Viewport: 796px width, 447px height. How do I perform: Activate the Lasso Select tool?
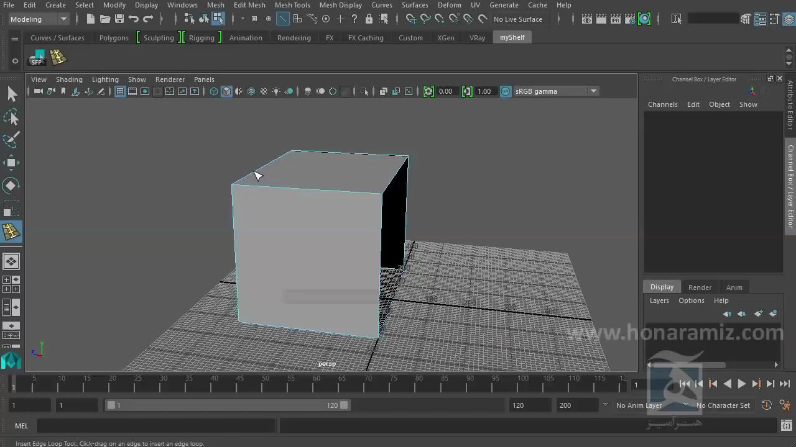(11, 117)
